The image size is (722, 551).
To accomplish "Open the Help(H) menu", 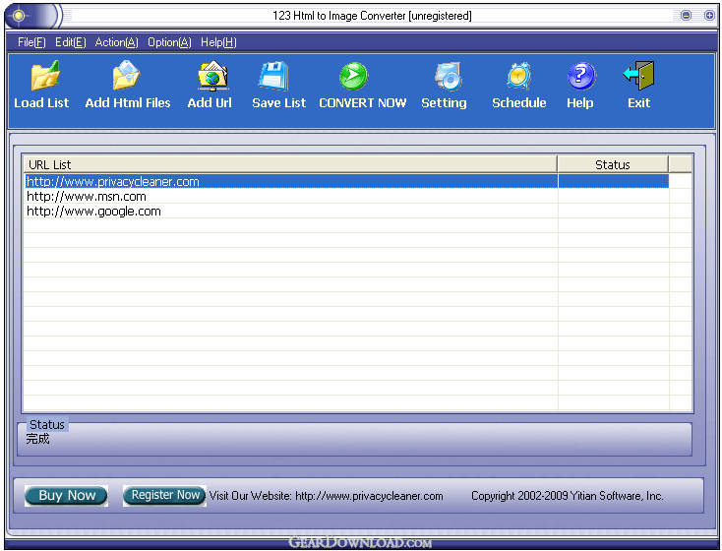I will pyautogui.click(x=218, y=42).
